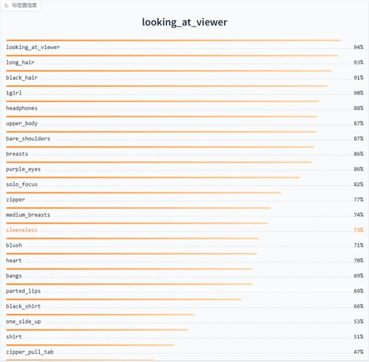The image size is (369, 362).
Task: Click the purple_eyes tag label
Action: pos(24,169)
